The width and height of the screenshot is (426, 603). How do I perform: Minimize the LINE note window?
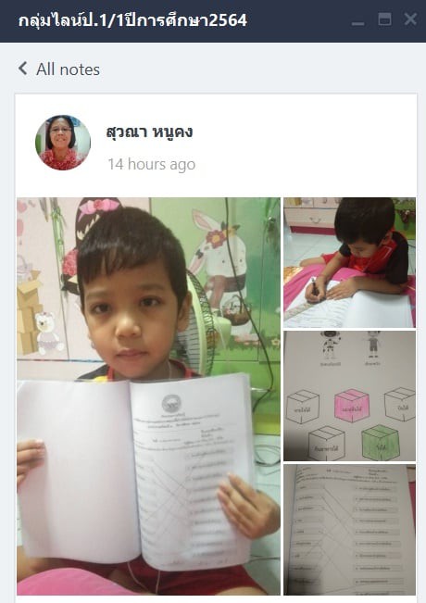click(x=358, y=20)
